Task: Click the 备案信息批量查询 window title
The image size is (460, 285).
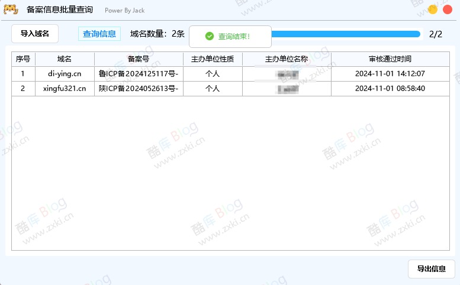Action: (60, 9)
